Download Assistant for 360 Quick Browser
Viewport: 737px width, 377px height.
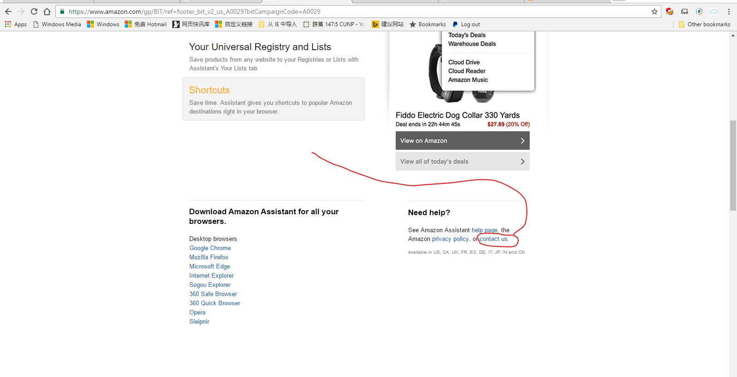click(215, 303)
